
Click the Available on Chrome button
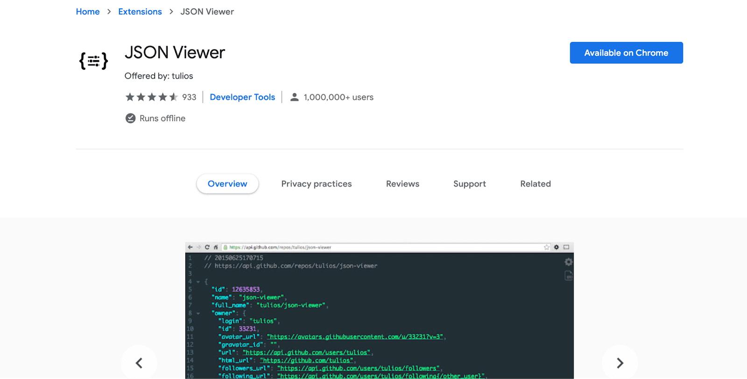click(626, 53)
